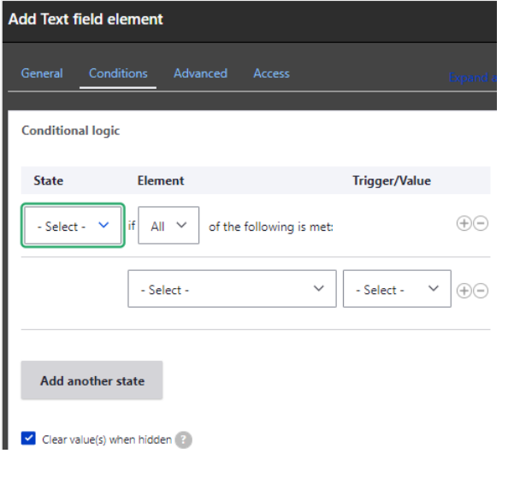Screen dimensions: 514x489
Task: Show help for Clear value(s) when hidden
Action: click(184, 439)
